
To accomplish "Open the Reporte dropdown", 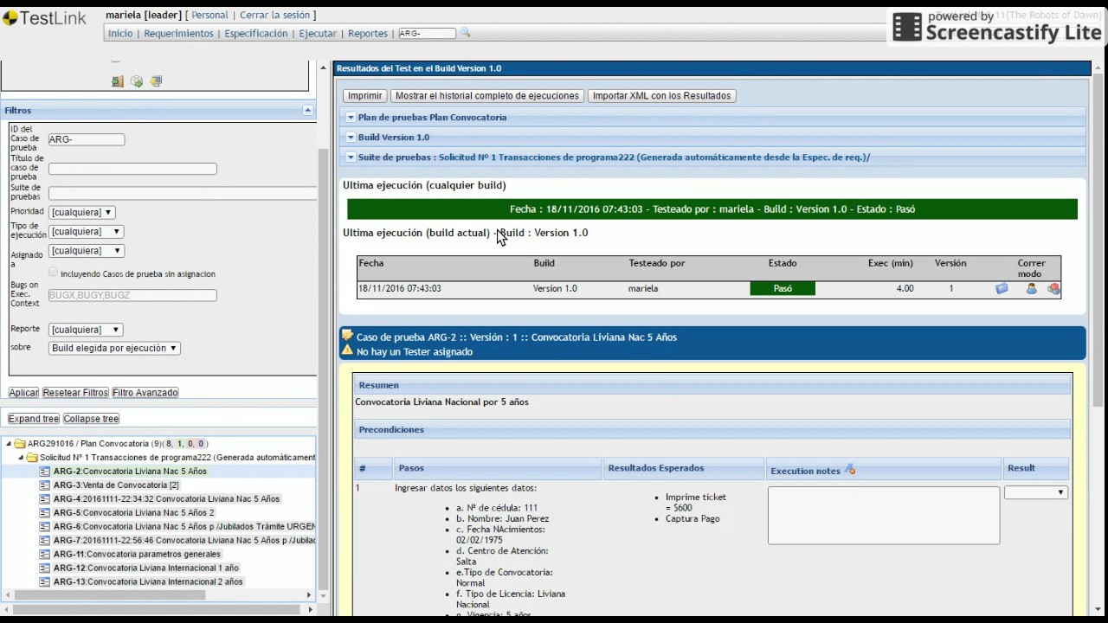I will (87, 330).
